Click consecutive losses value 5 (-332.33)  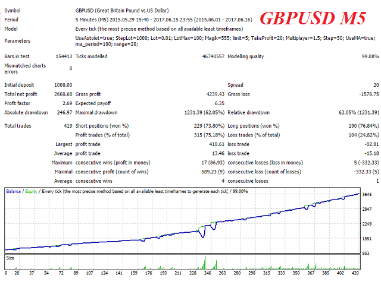point(366,163)
